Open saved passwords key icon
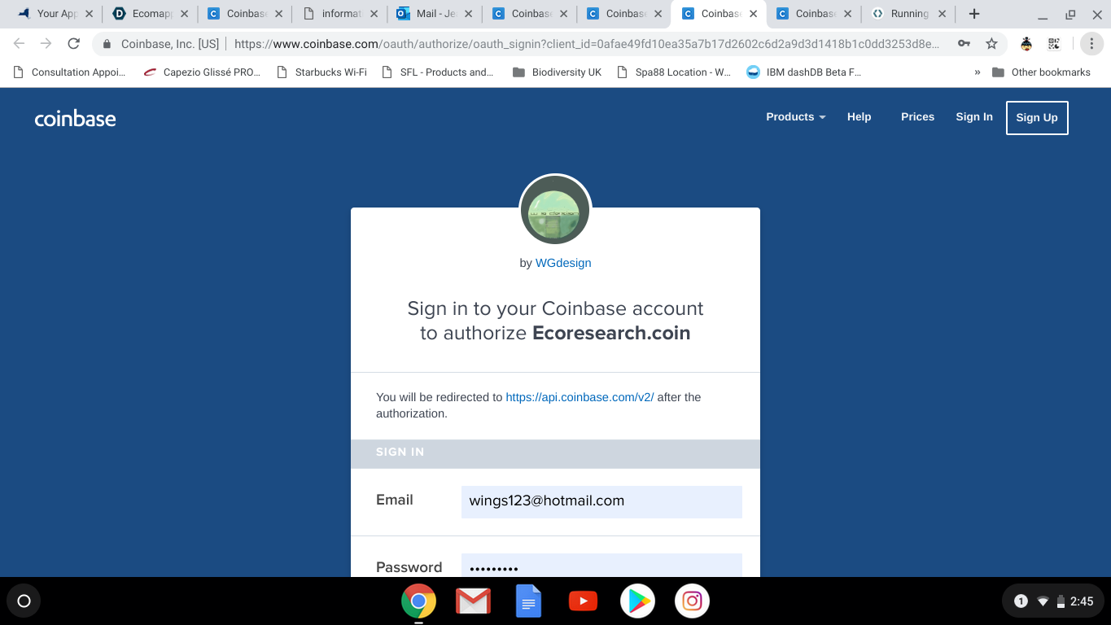The image size is (1111, 625). pyautogui.click(x=964, y=44)
